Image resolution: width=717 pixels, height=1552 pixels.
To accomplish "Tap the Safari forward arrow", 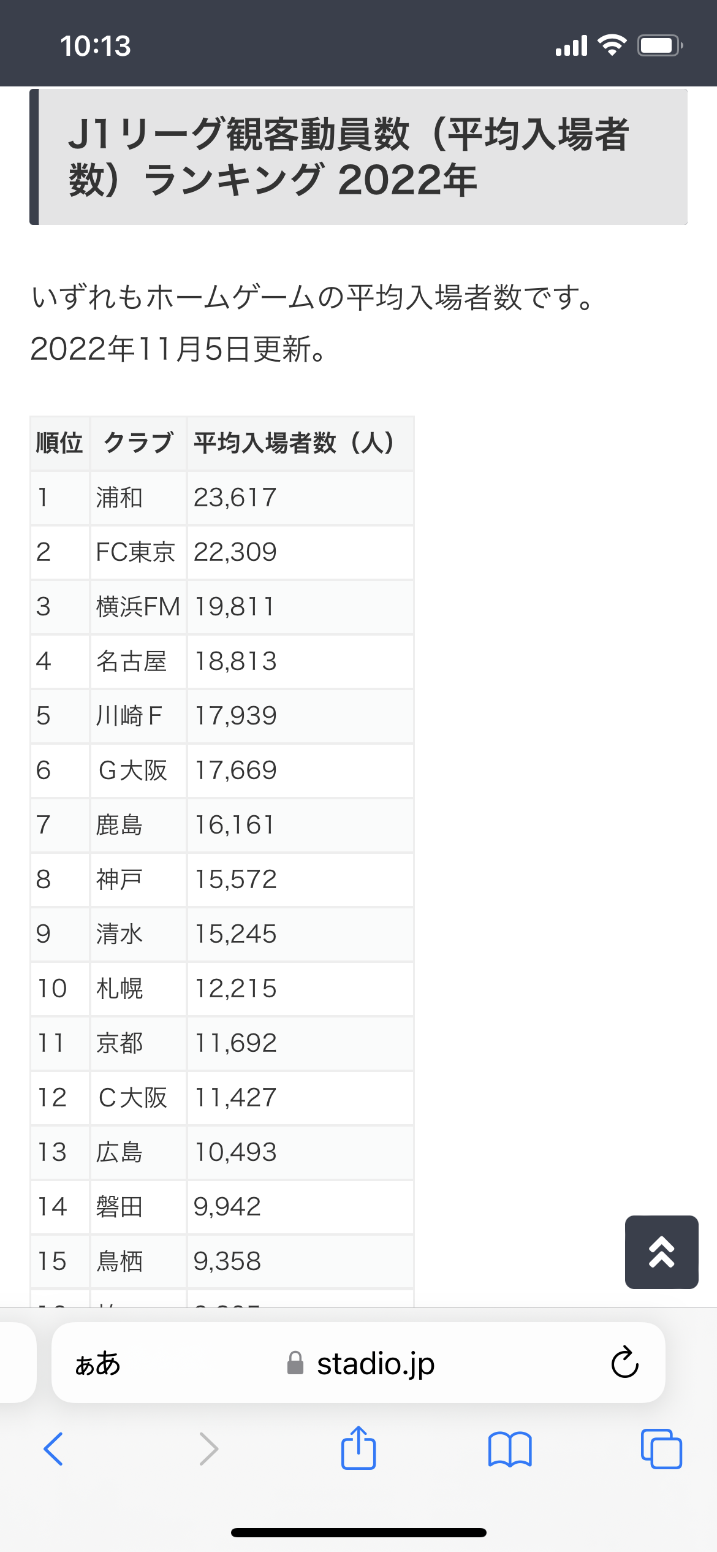I will [x=208, y=1449].
